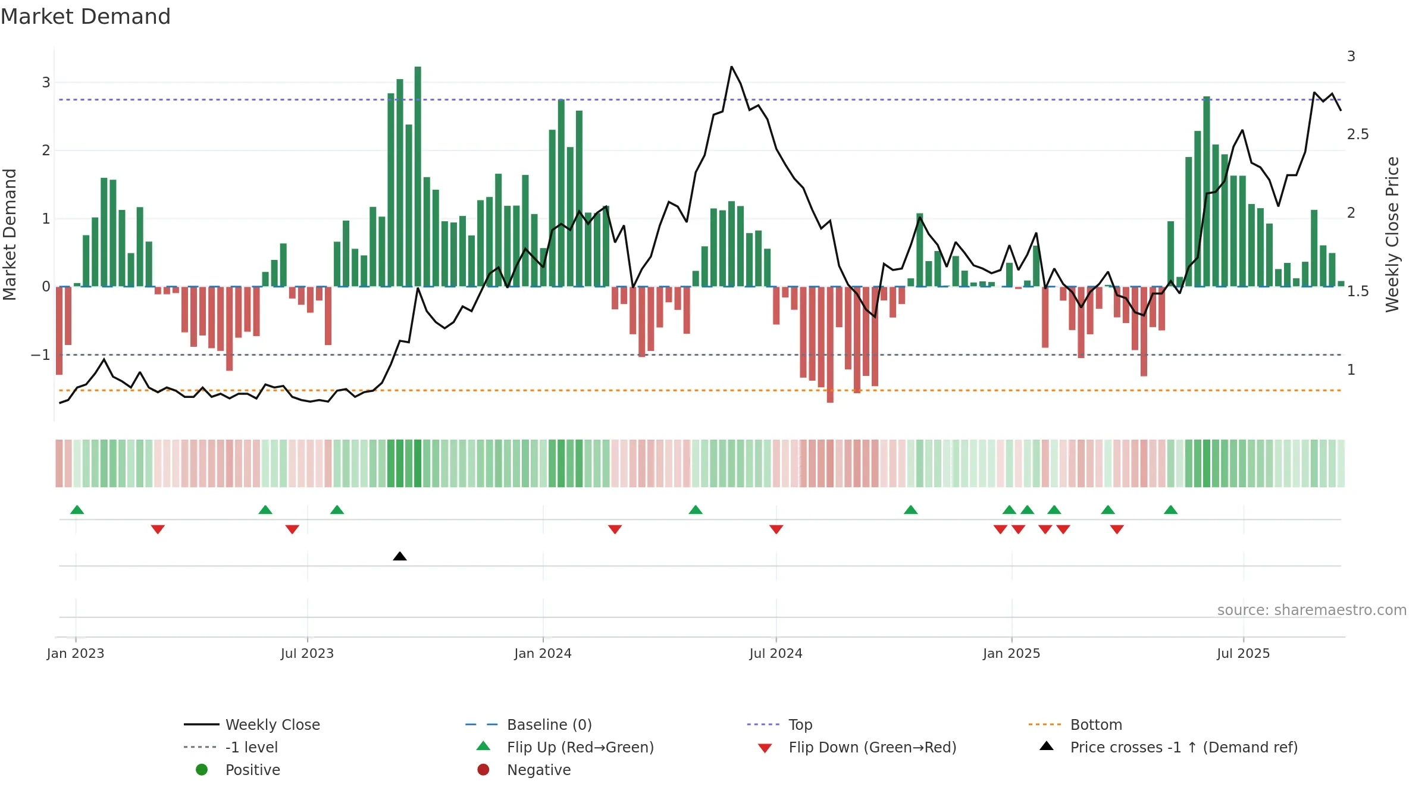Click the Market Demand y-axis title

point(10,234)
